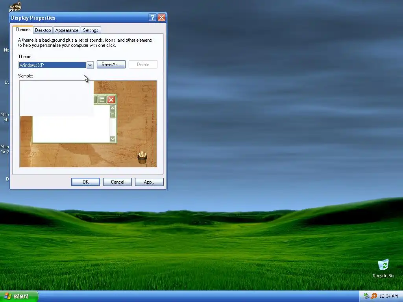Close the Display Properties window
Screen dimensions: 403x302
pos(161,17)
